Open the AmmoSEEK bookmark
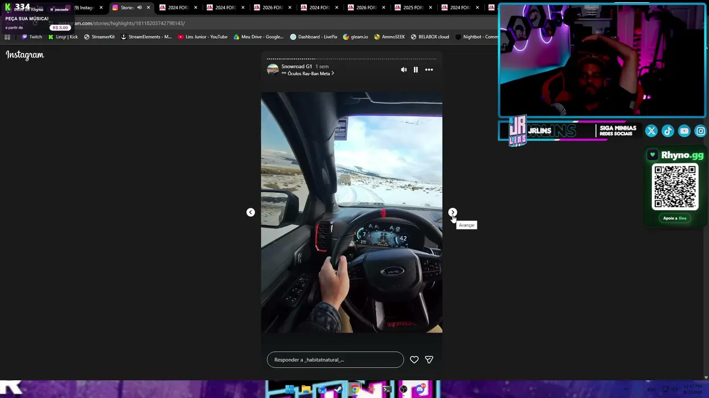Screen dimensions: 709x398 click(389, 37)
